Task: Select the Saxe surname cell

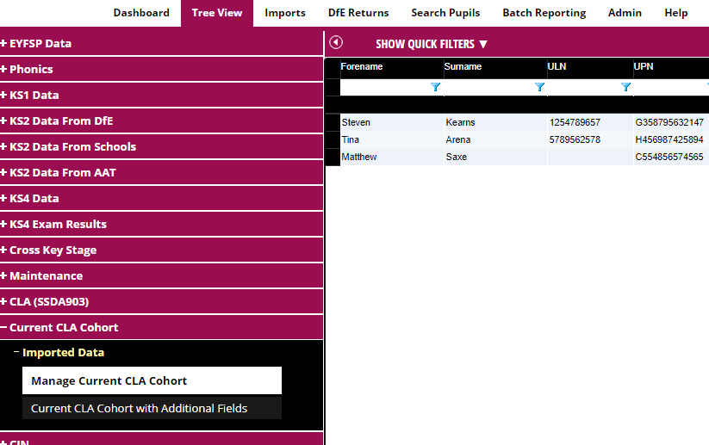Action: coord(495,157)
